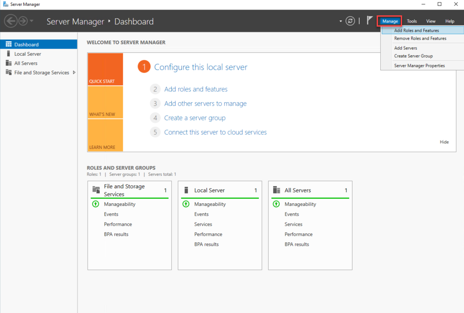The image size is (464, 313).
Task: Open All Servers tile title
Action: [298, 190]
